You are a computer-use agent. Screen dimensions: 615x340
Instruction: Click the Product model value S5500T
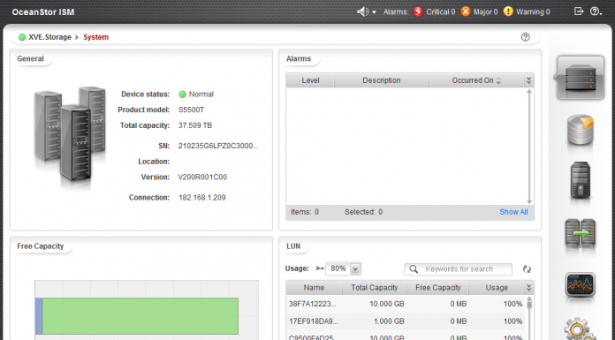pos(191,110)
